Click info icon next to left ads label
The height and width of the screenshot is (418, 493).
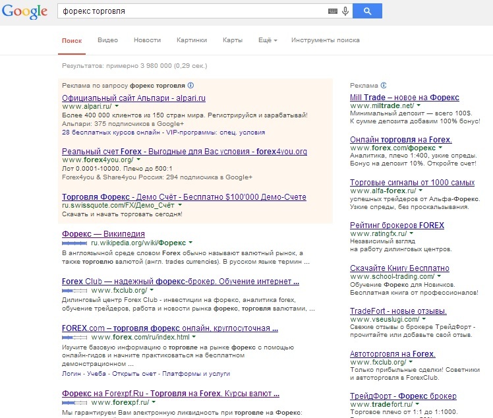point(191,85)
